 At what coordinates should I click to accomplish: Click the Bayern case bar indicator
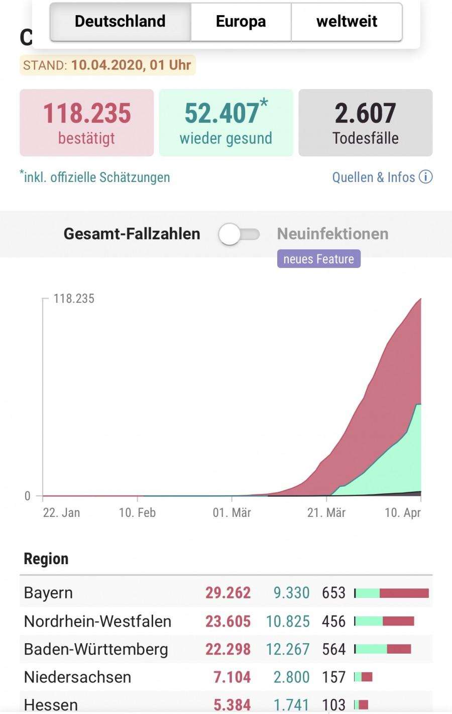pyautogui.click(x=391, y=593)
